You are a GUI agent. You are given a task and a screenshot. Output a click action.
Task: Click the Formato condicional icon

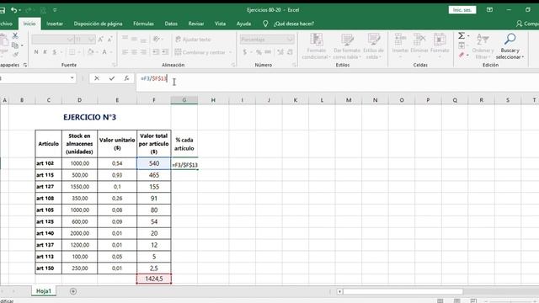(317, 40)
